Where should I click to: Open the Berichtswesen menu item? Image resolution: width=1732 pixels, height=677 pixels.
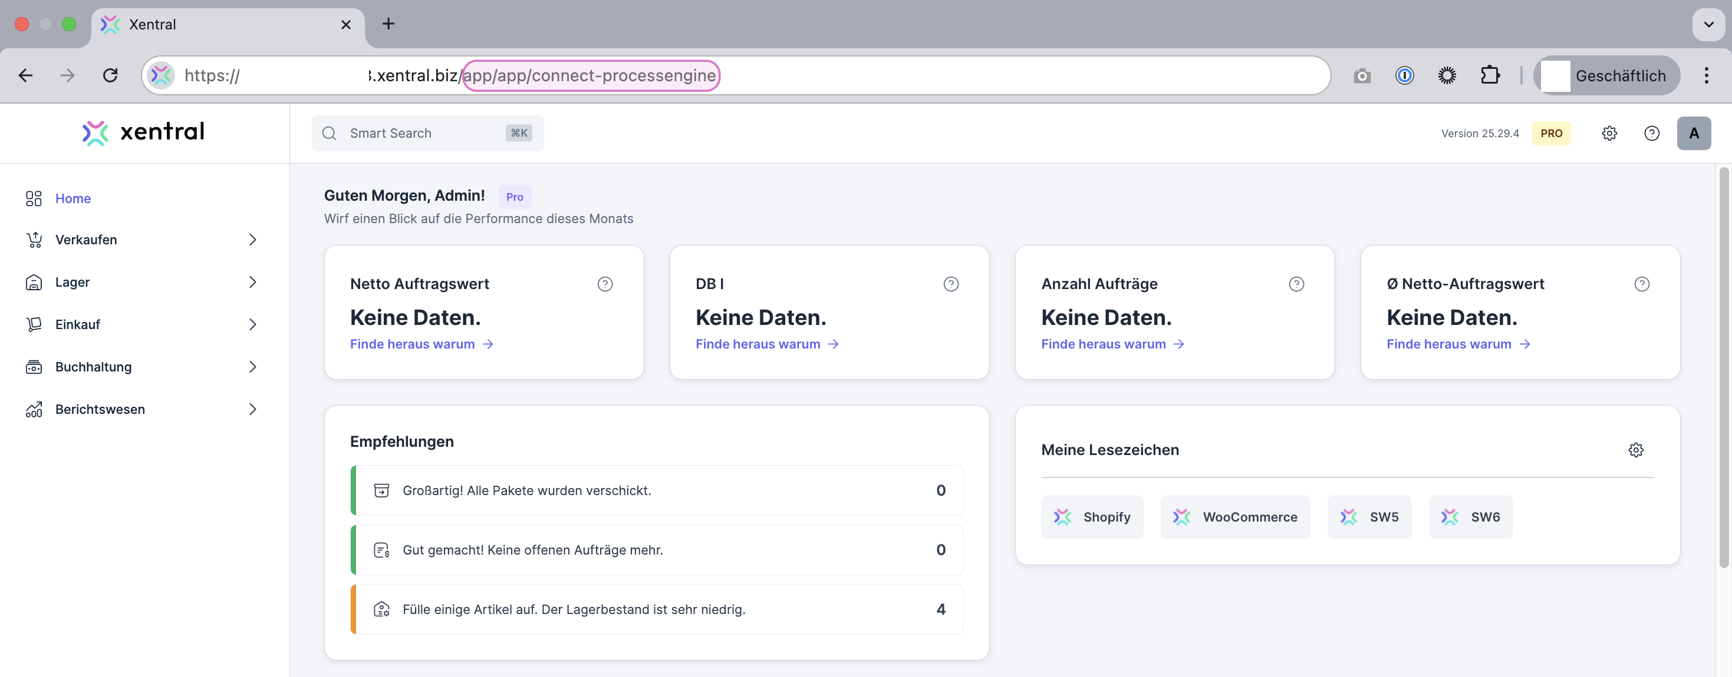pyautogui.click(x=100, y=409)
